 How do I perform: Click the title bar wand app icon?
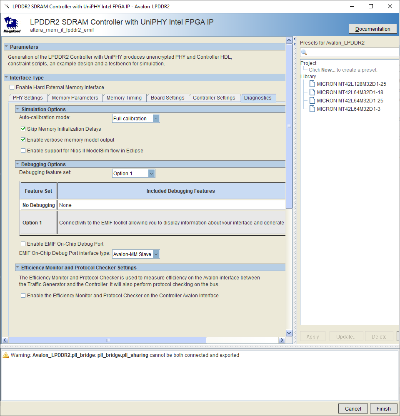click(x=7, y=6)
